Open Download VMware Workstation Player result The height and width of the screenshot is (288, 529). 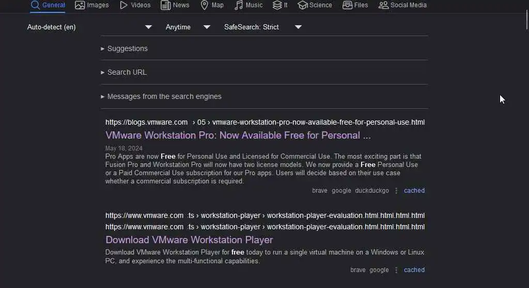[189, 240]
